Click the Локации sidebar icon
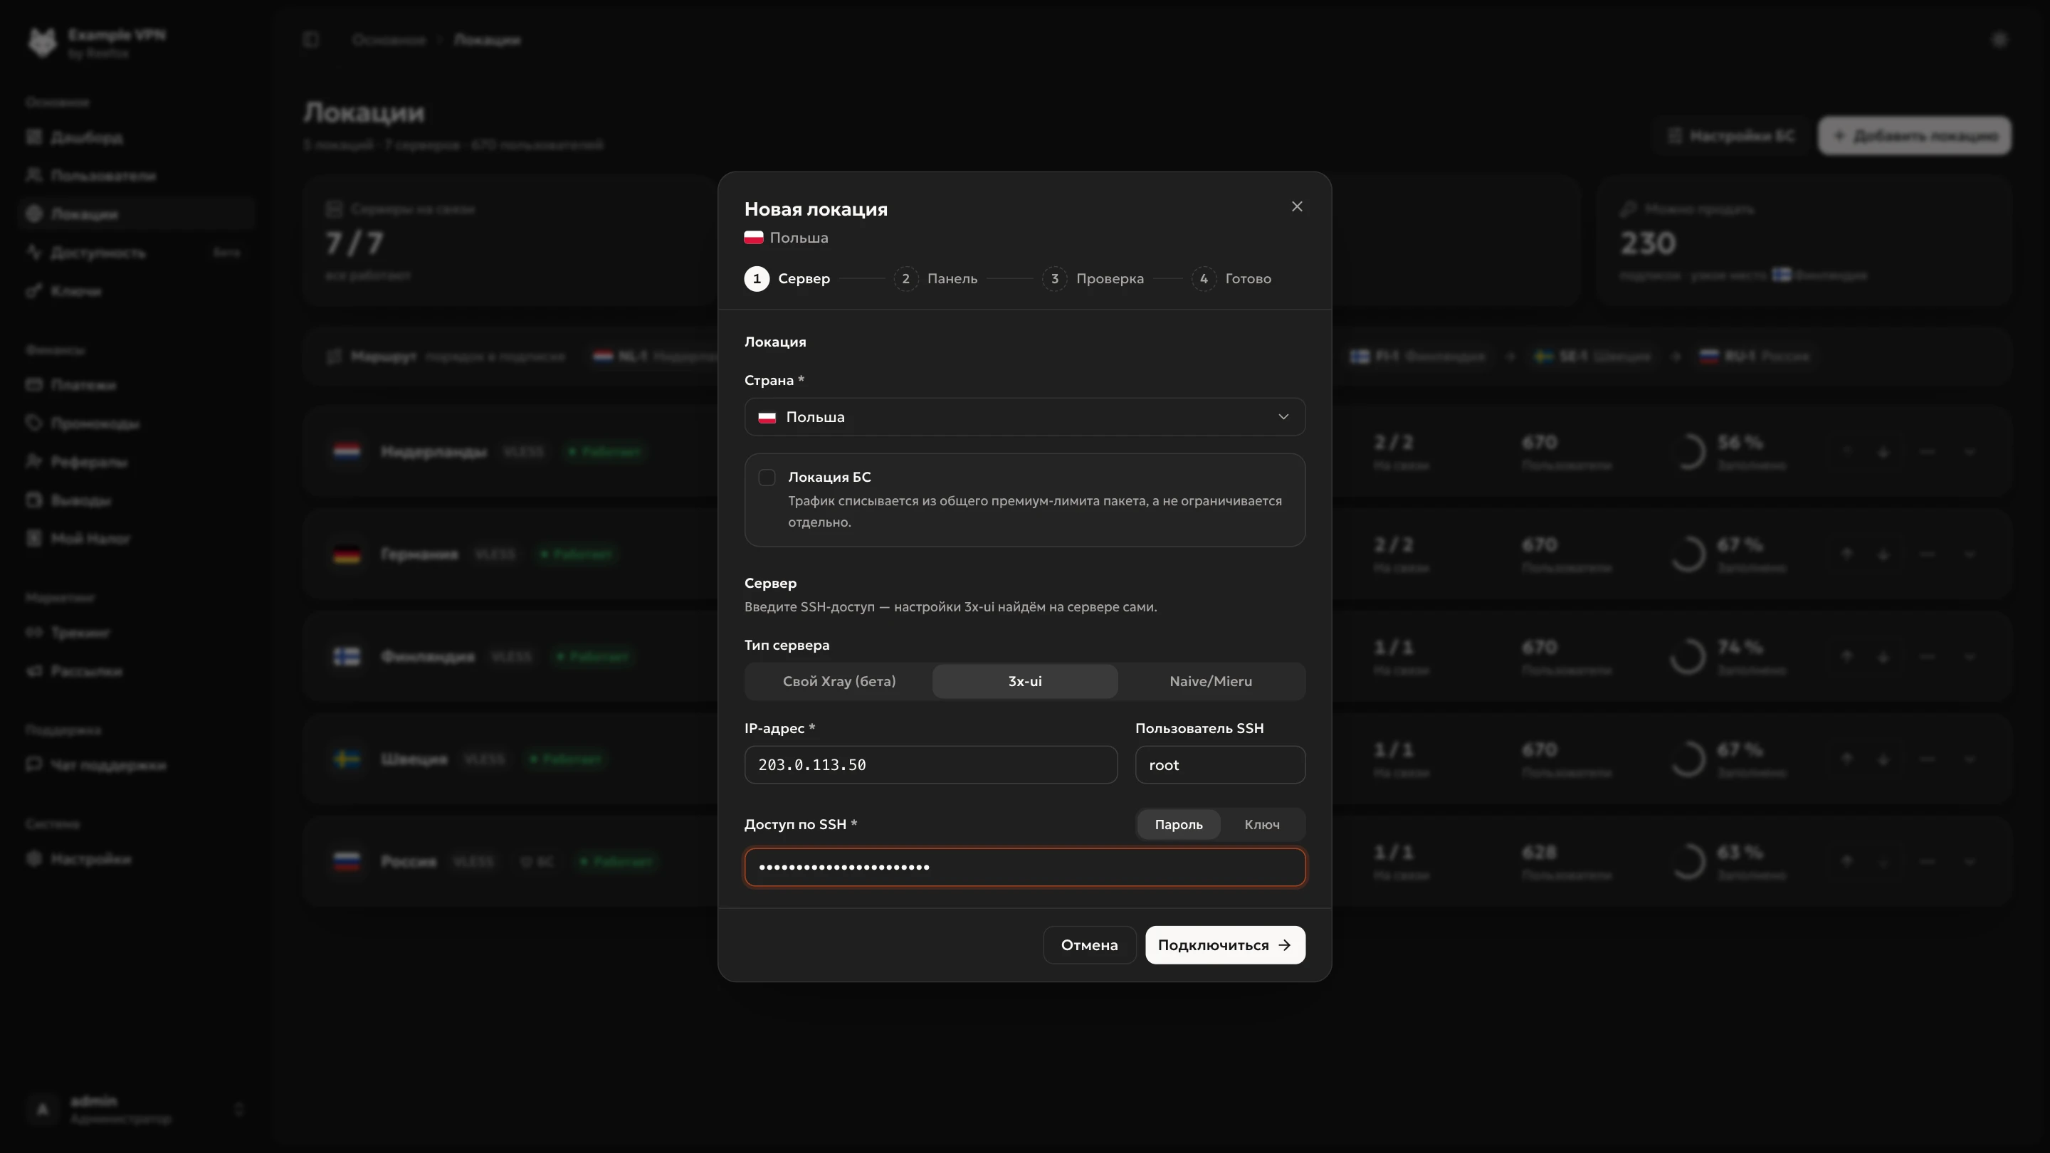The image size is (2050, 1153). 33,214
